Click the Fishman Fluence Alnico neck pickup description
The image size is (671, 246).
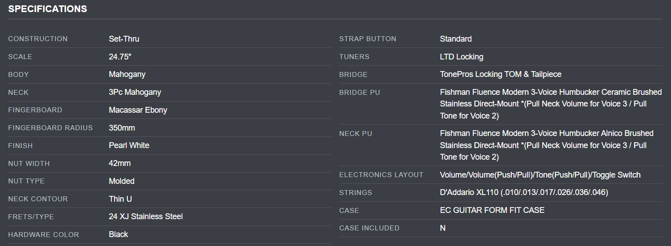[x=546, y=145]
